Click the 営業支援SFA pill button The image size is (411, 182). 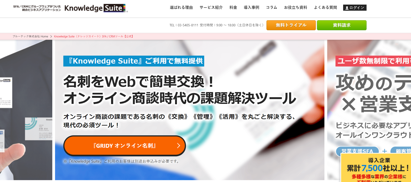click(357, 151)
